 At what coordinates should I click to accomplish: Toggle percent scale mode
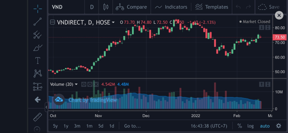point(239,126)
